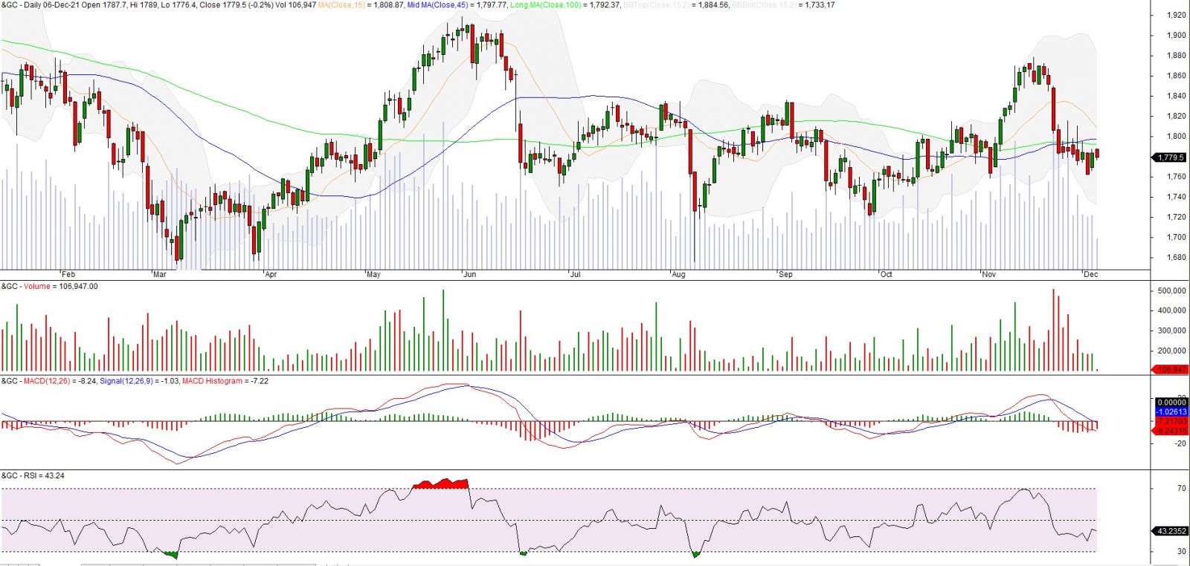Click the 1,820 price axis label
The image size is (1190, 566).
pos(1176,116)
